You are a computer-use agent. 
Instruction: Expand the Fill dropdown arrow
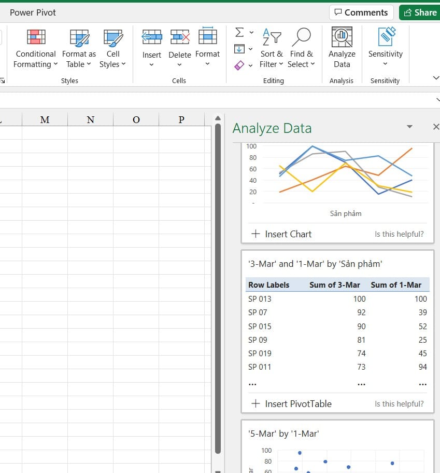pyautogui.click(x=251, y=49)
